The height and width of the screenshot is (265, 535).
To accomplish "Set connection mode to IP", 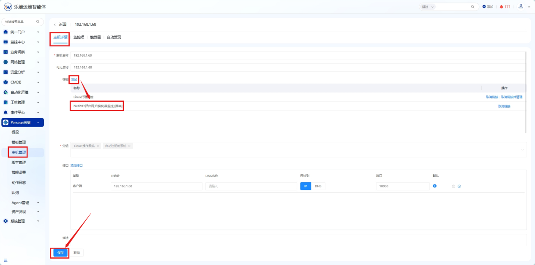I will 306,186.
